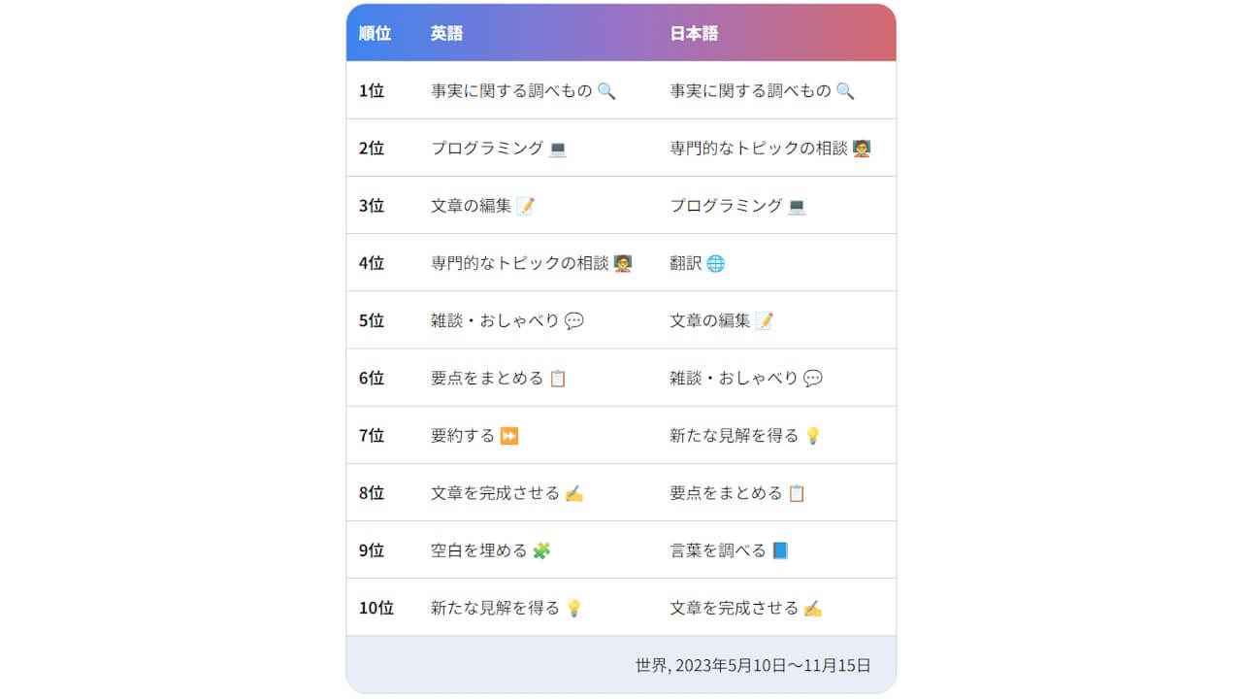Click the 言葉を調べる text in the 9位 row
Image resolution: width=1242 pixels, height=699 pixels.
(717, 550)
